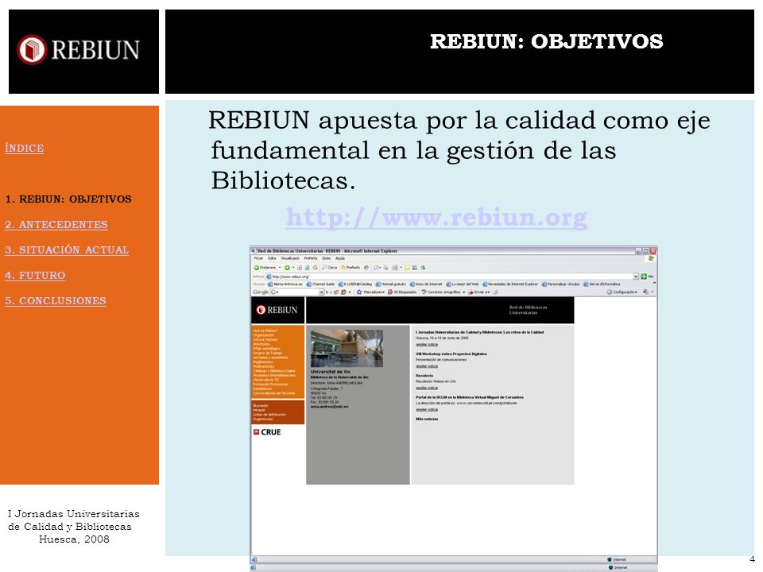
Task: Click the browser address bar field
Action: (x=452, y=276)
